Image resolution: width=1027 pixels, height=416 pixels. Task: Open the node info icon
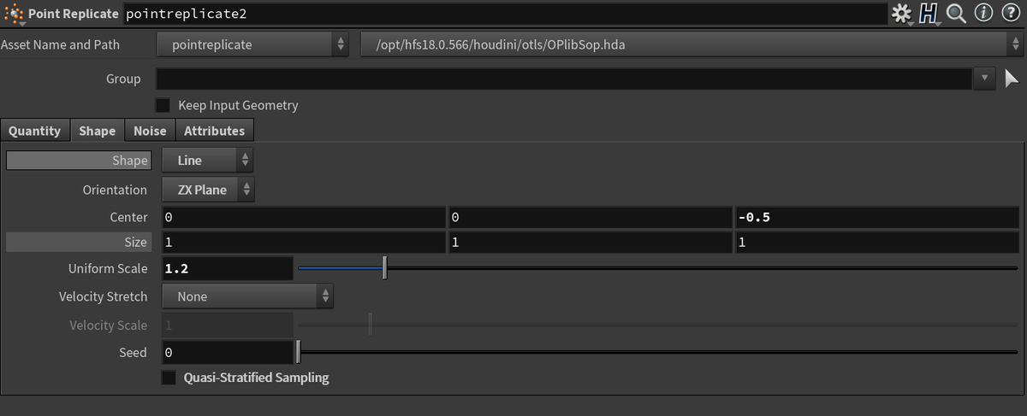[x=984, y=14]
